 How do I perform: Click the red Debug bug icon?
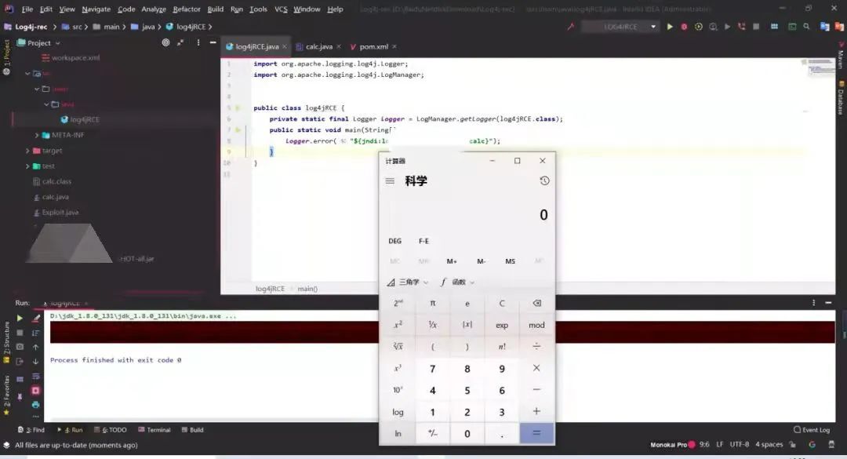pyautogui.click(x=684, y=27)
